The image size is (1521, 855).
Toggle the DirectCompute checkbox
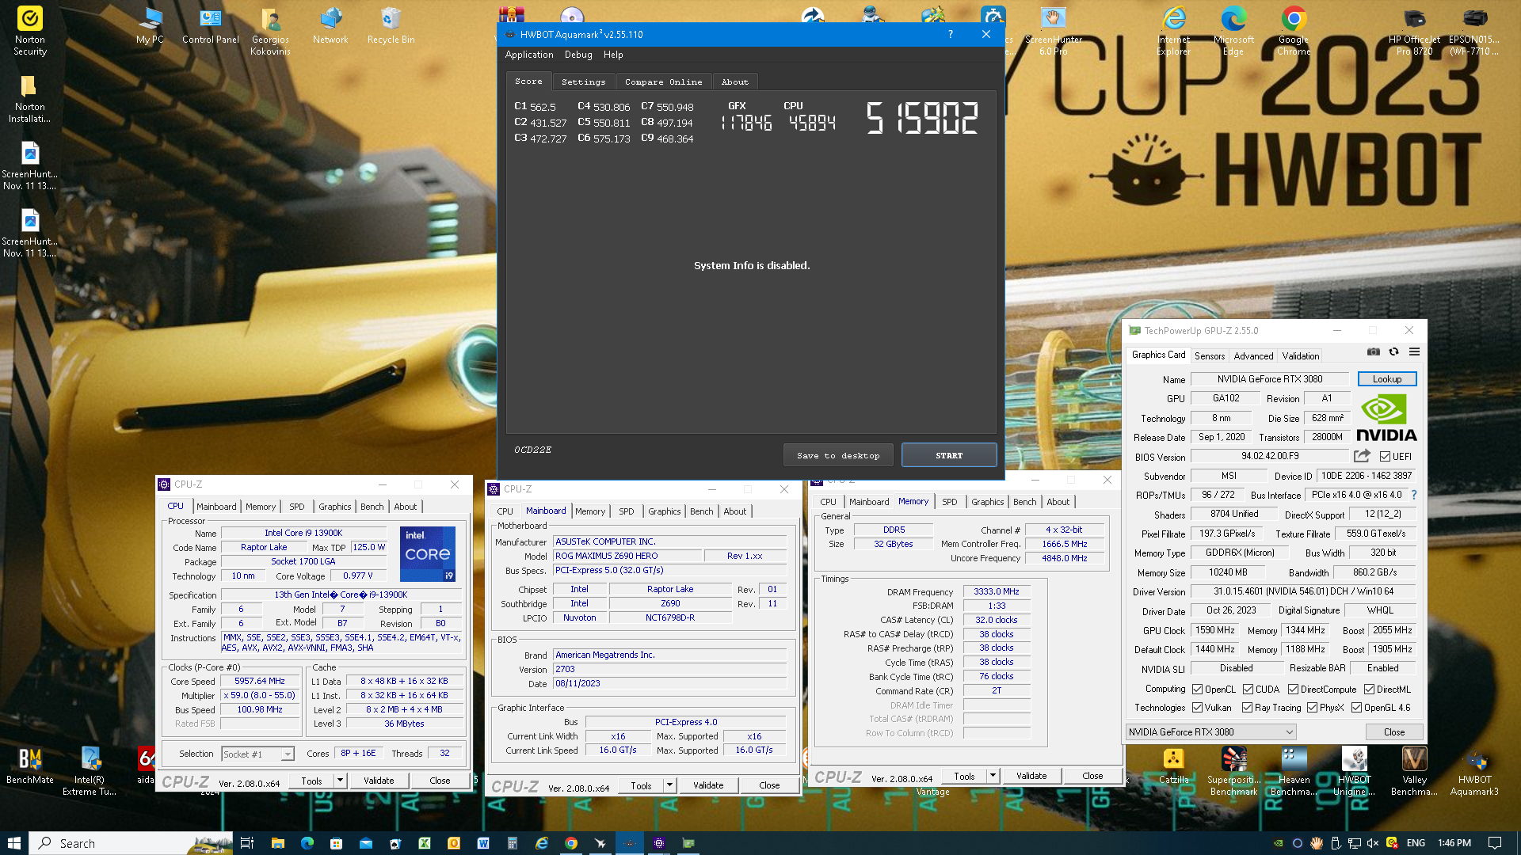[x=1293, y=690]
